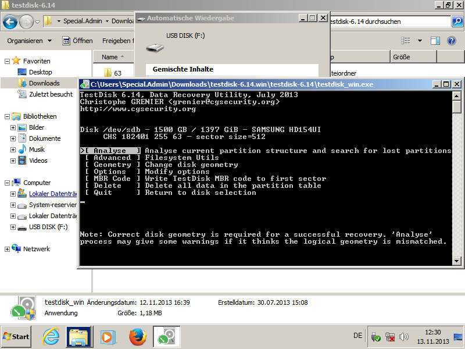Launch Firefox from the taskbar

(x=138, y=337)
